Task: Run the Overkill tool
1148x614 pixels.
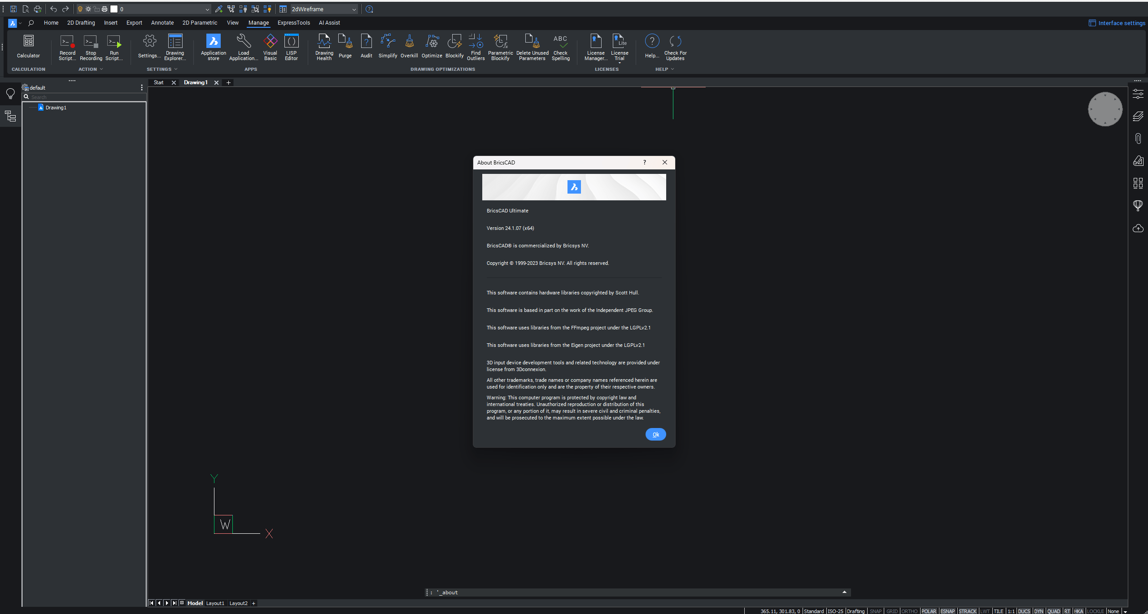Action: click(409, 46)
